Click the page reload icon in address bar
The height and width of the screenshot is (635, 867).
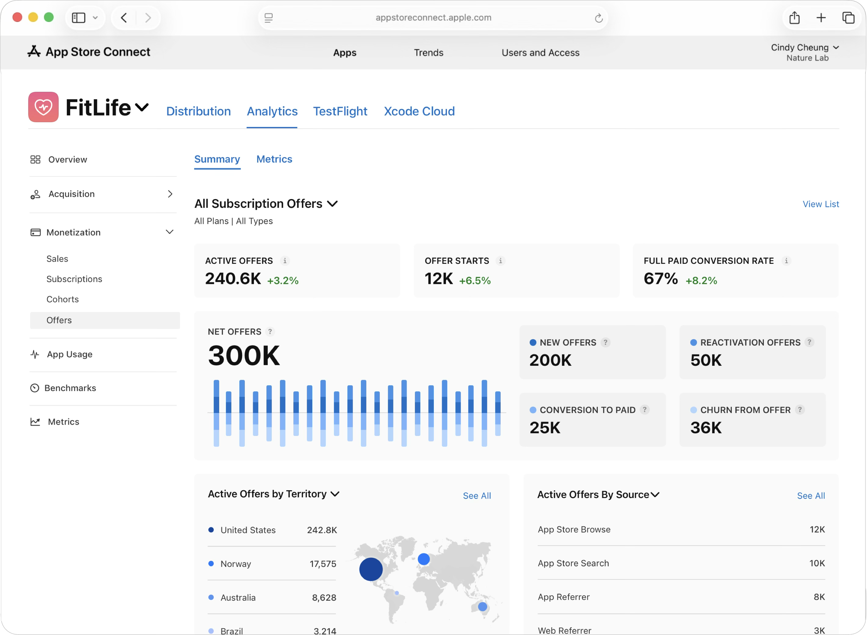[598, 18]
